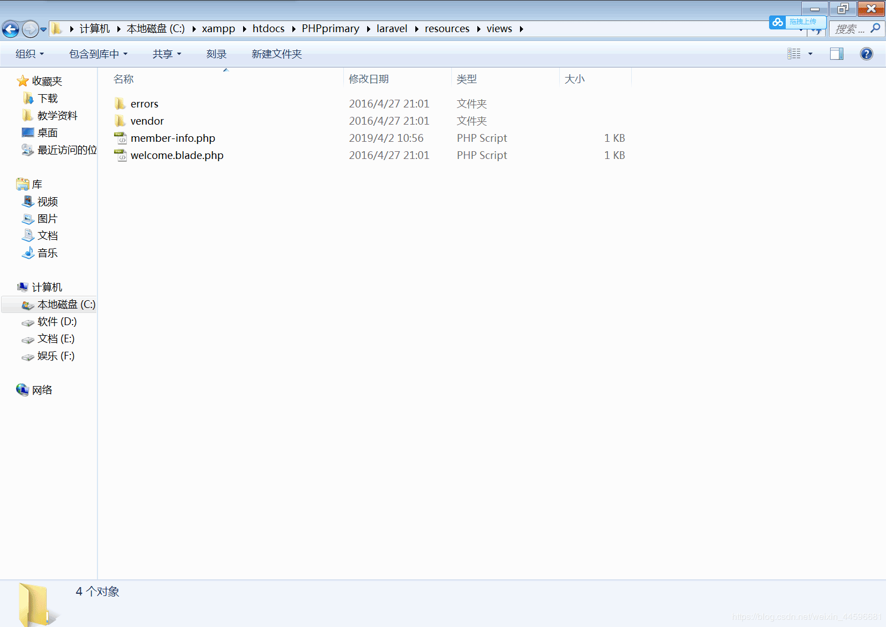Click the search box field

[x=849, y=29]
